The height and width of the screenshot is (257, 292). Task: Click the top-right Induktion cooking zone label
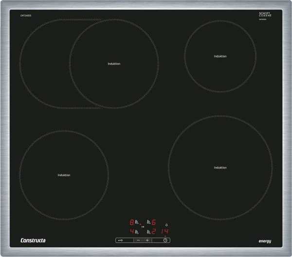coord(220,56)
